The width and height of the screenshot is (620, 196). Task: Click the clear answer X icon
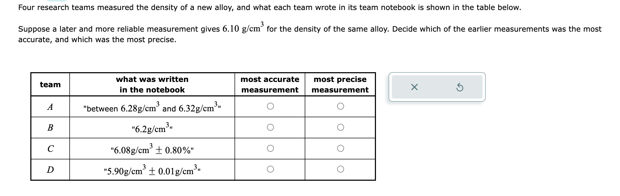click(x=414, y=87)
